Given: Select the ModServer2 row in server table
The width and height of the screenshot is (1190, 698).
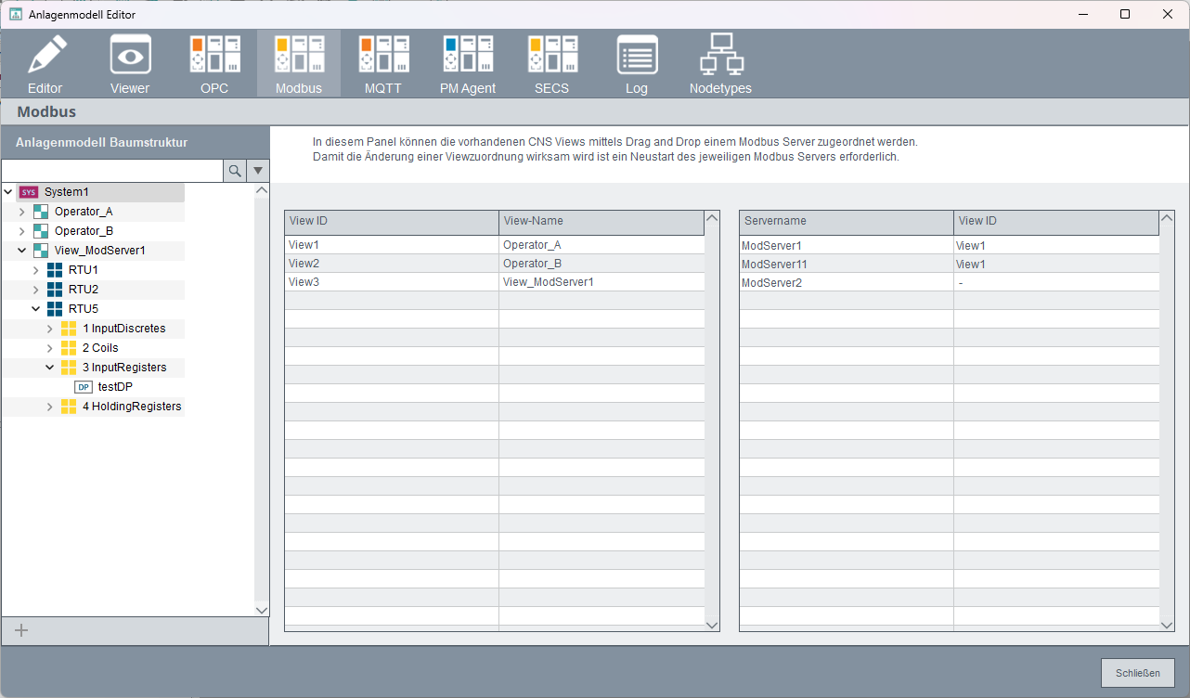Looking at the screenshot, I should click(x=949, y=282).
